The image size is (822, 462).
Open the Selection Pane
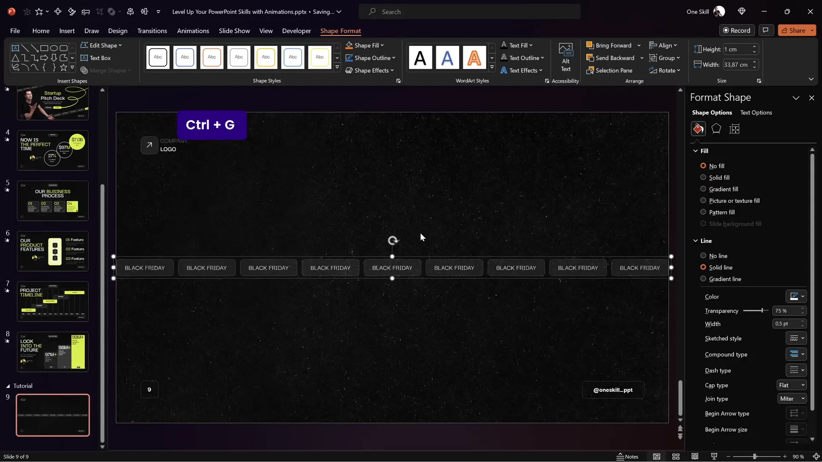point(609,71)
